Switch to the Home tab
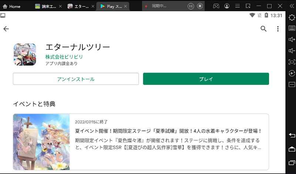The width and height of the screenshot is (296, 174). 12,6
